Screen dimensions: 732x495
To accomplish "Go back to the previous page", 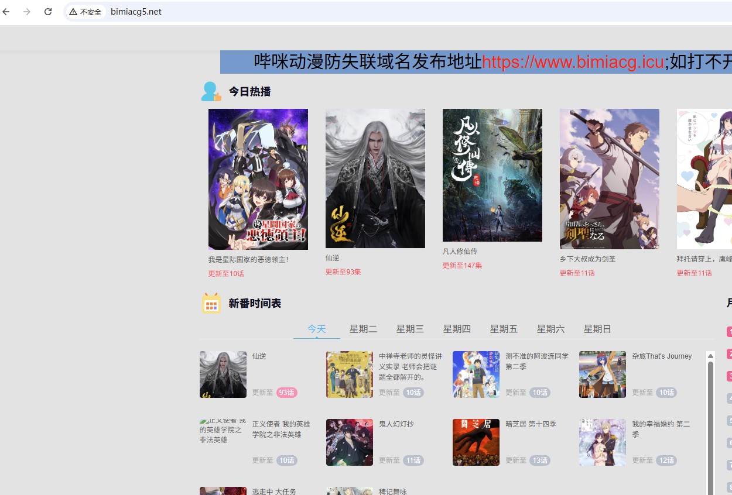I will tap(6, 12).
